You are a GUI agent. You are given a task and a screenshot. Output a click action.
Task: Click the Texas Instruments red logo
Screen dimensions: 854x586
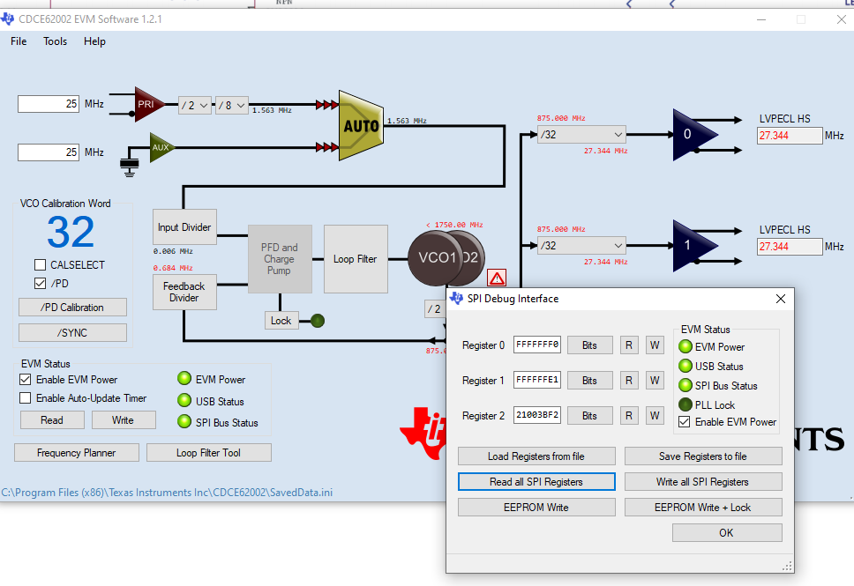coord(423,434)
